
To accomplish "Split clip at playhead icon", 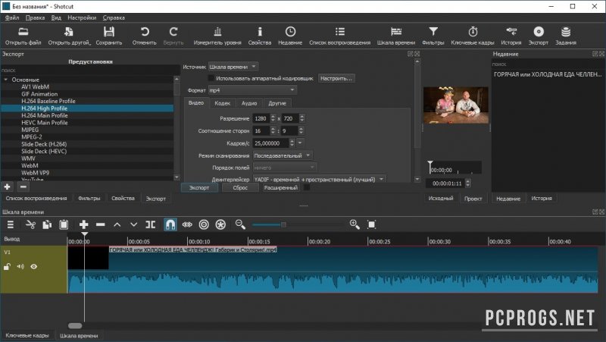I will [x=150, y=224].
